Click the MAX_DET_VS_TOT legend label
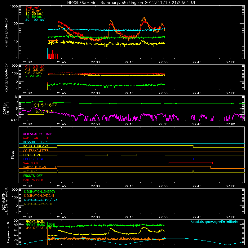Viewport: 248px width, 248px height. pyautogui.click(x=38, y=228)
